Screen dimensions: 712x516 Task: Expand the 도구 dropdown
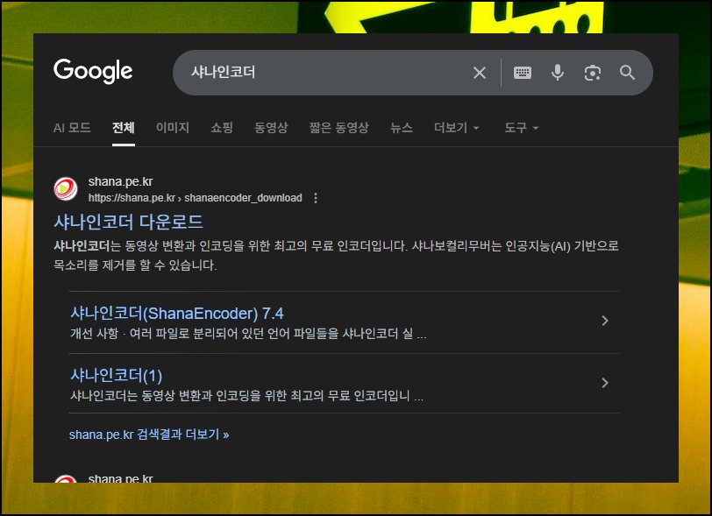[521, 128]
